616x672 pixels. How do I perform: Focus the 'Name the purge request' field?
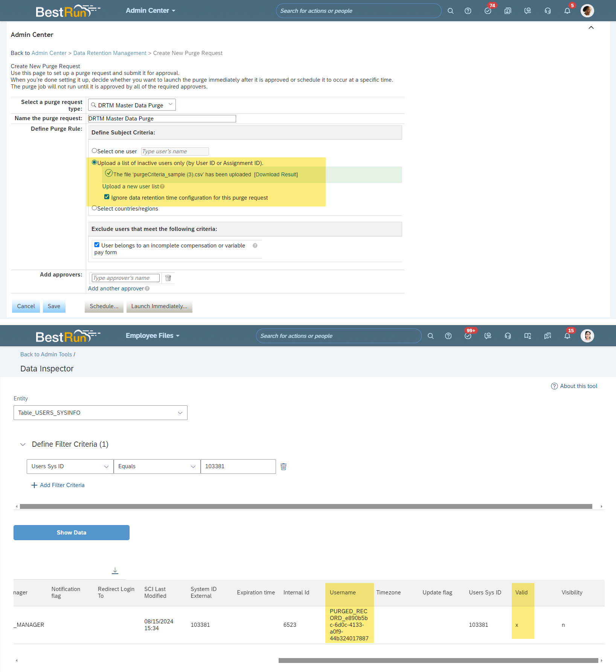pos(162,119)
